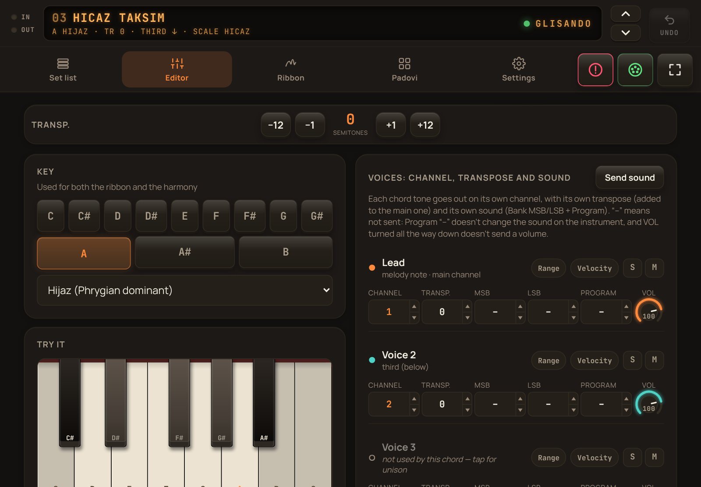The height and width of the screenshot is (487, 701).
Task: Play the C# black piano key
Action: (x=70, y=402)
